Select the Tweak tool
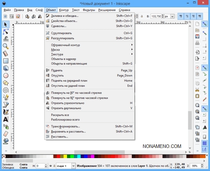 [x=6, y=39]
